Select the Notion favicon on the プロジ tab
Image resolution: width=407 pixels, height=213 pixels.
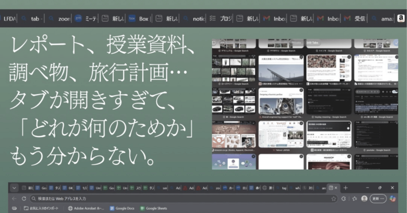[212, 18]
